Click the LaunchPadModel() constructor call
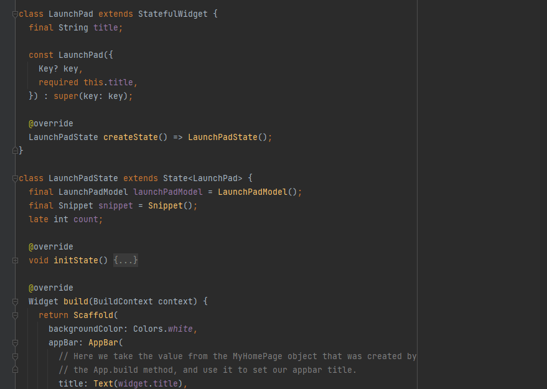Screen dimensions: 547x389 coord(257,192)
